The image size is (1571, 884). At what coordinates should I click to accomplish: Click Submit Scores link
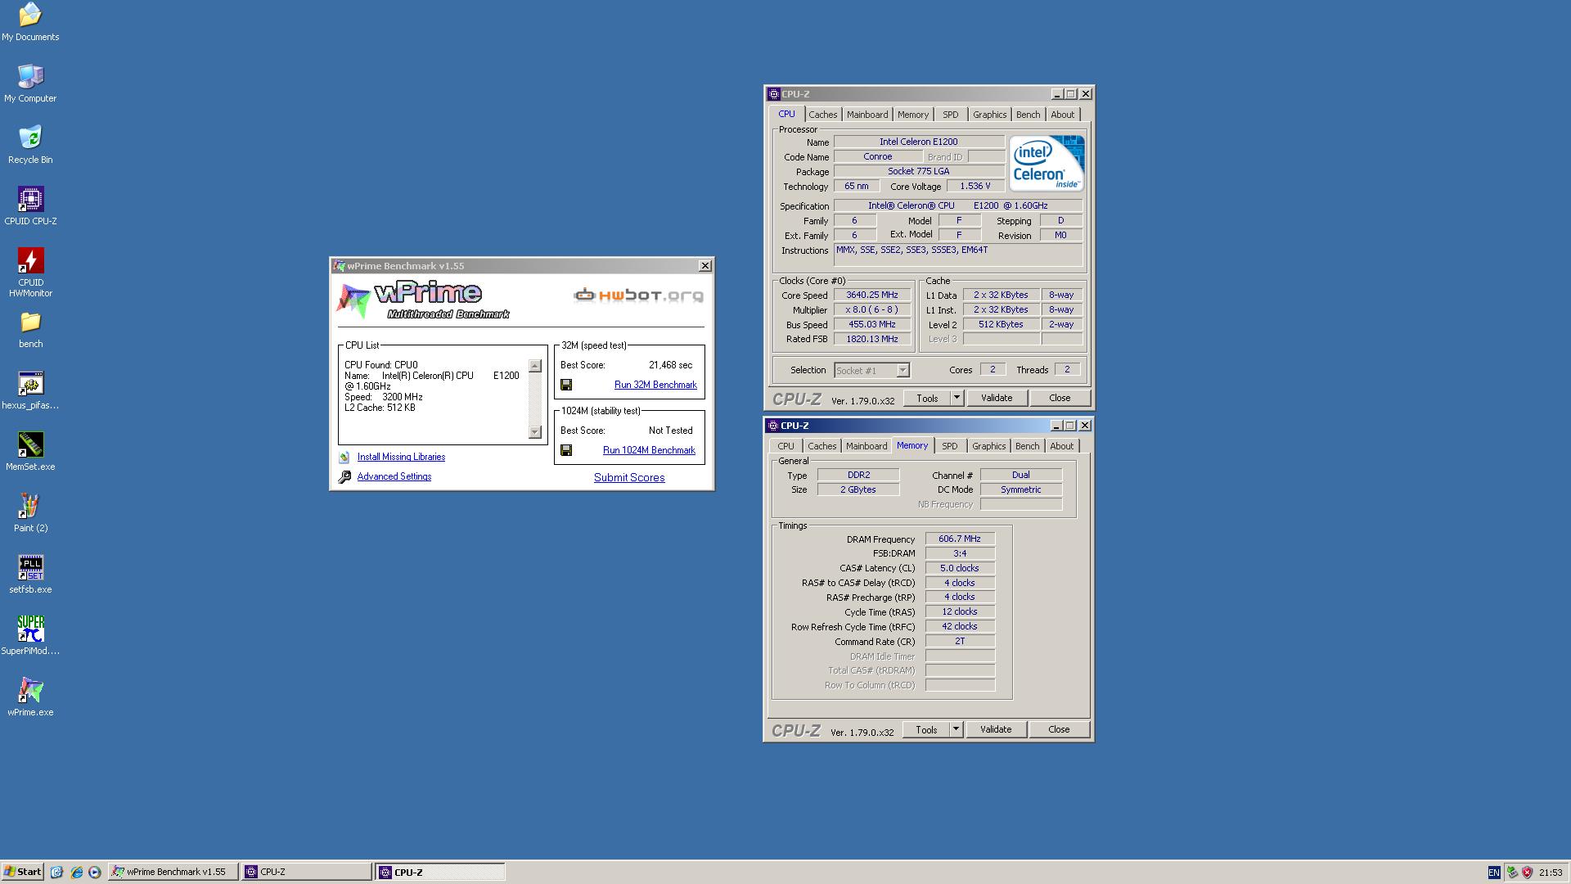pyautogui.click(x=629, y=477)
